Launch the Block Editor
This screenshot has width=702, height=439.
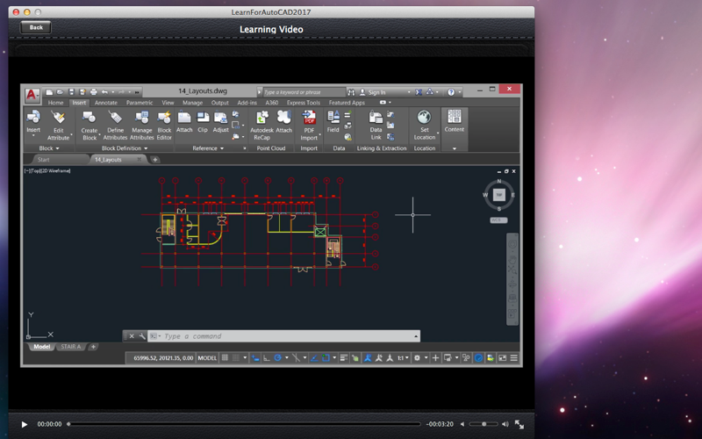(x=164, y=125)
